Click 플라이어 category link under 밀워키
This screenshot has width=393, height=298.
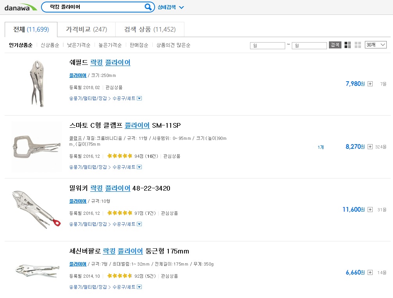point(78,201)
